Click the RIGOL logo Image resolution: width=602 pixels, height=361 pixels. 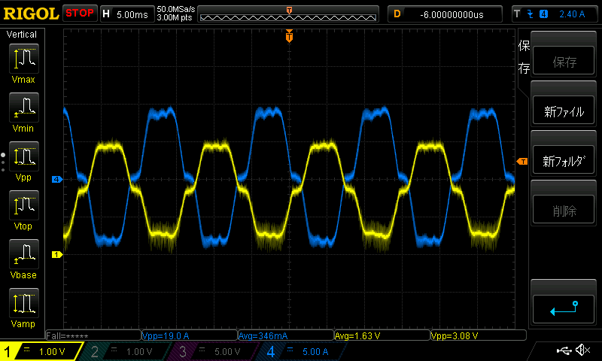pyautogui.click(x=31, y=14)
